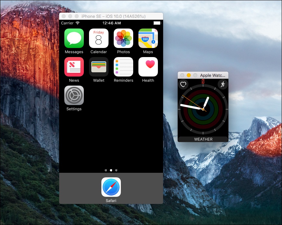This screenshot has height=225, width=282.
Task: Launch the Wallet app
Action: coord(98,67)
